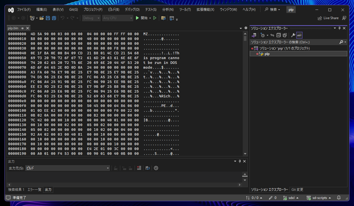Screen dimensions: 354x206
Task: Open the 拡張機能(X) menu
Action: pyautogui.click(x=205, y=9)
